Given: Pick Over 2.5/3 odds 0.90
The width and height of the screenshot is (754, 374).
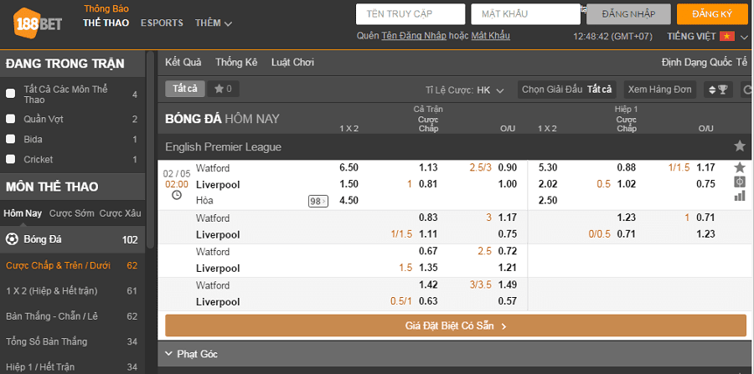Looking at the screenshot, I should (x=508, y=167).
